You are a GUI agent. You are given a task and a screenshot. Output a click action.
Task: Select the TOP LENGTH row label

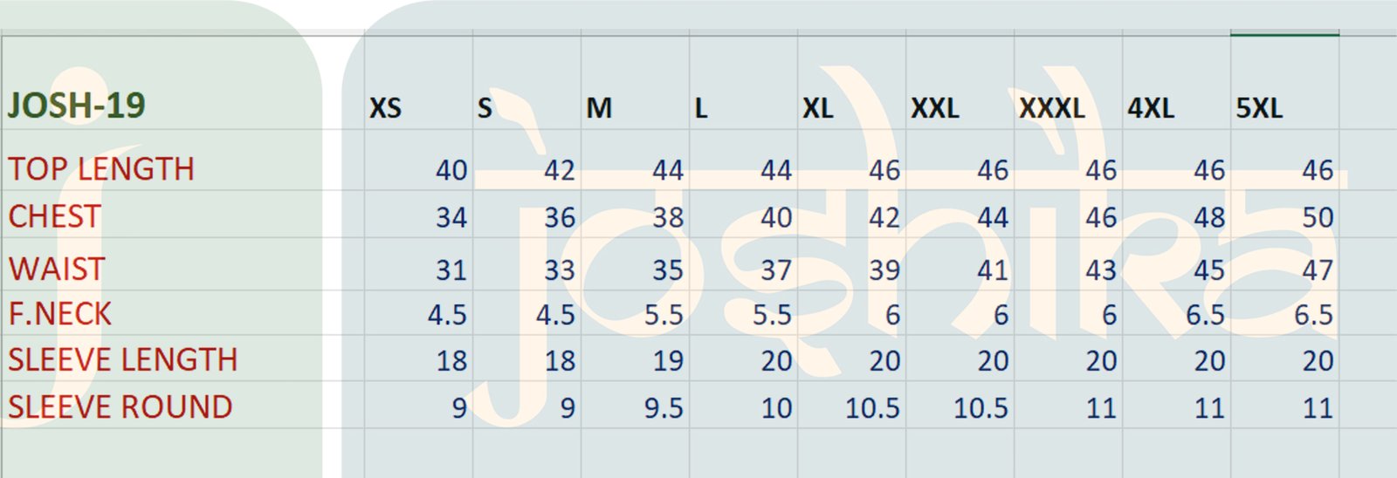tap(101, 169)
